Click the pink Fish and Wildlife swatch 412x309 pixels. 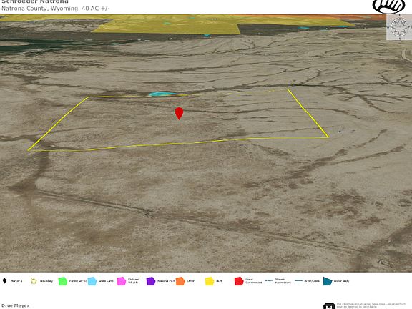(122, 281)
